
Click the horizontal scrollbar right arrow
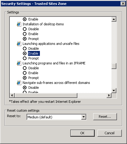(x=109, y=95)
